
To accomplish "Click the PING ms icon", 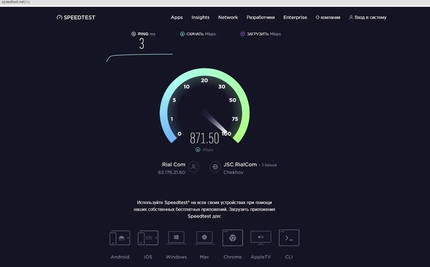I will pos(134,34).
